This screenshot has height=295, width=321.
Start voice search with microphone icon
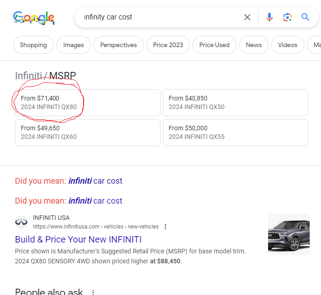(x=269, y=17)
